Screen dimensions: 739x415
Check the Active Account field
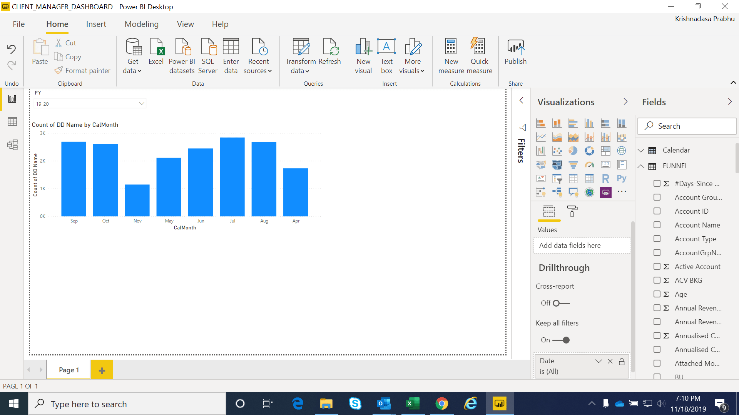pyautogui.click(x=657, y=267)
